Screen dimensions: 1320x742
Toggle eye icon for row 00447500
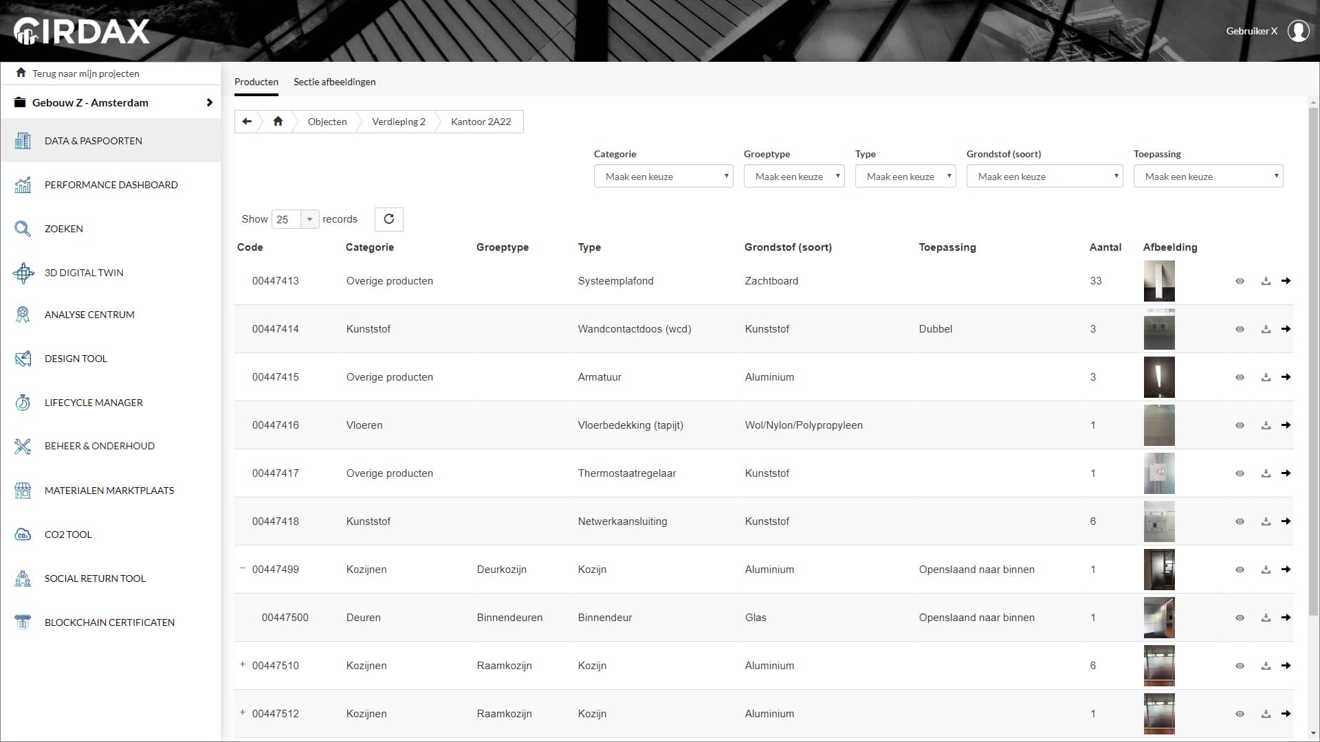(1240, 618)
